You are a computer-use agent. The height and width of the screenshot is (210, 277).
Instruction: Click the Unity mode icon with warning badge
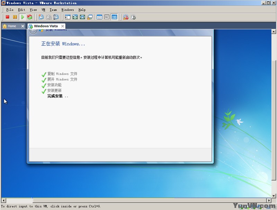tap(90, 17)
